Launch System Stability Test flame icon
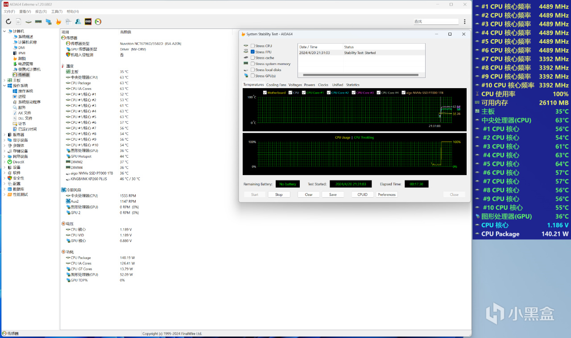The height and width of the screenshot is (338, 571). [58, 21]
